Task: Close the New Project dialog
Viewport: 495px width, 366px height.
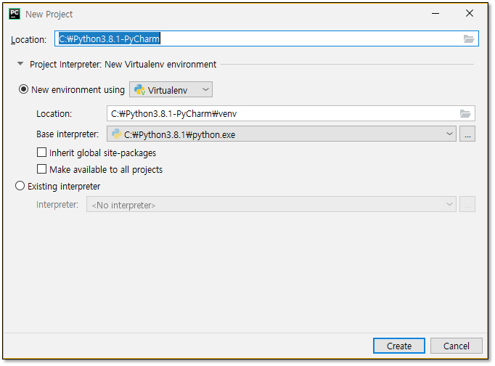Action: click(470, 14)
